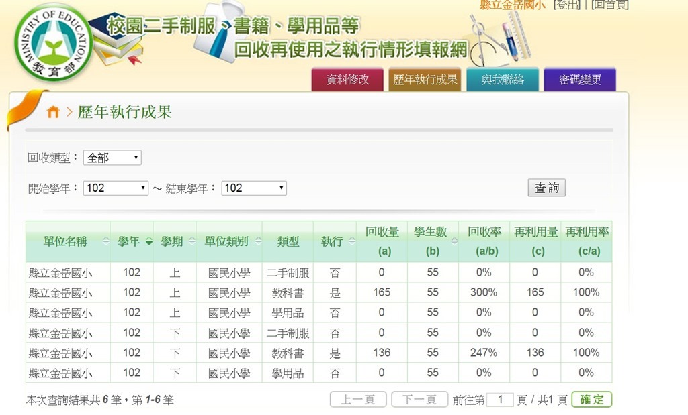Expand the 結束學年 year dropdown
This screenshot has width=688, height=415.
[x=254, y=188]
